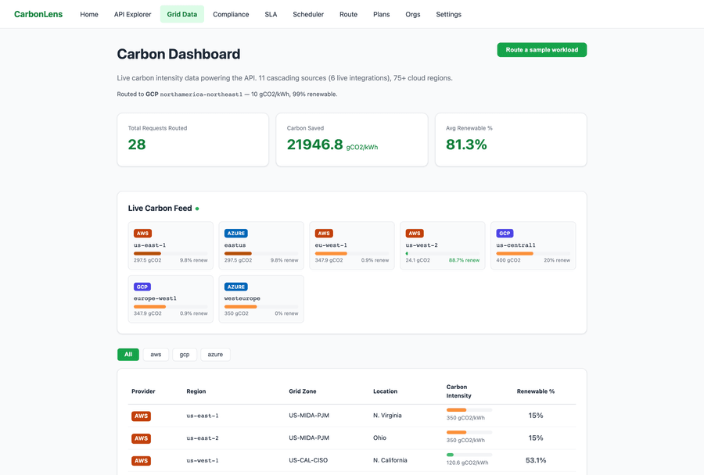
Task: Click the AWS badge on us-east-1 feed card
Action: [x=143, y=234]
